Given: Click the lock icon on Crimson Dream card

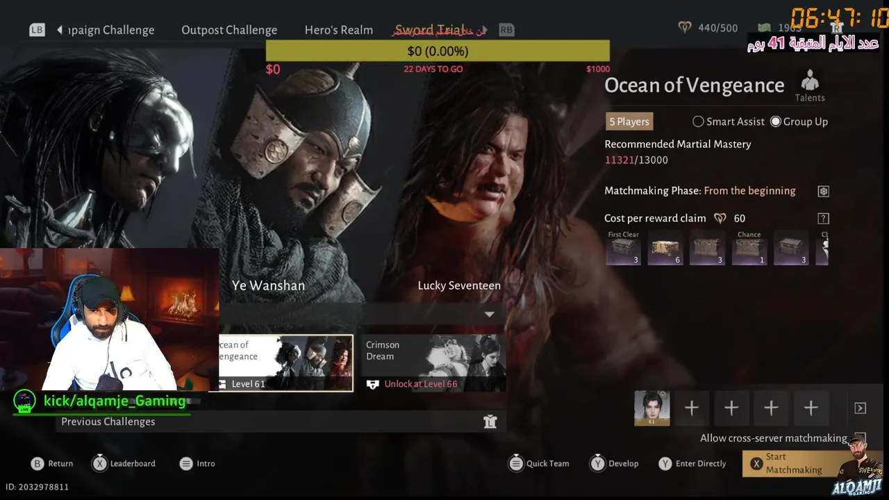Looking at the screenshot, I should click(372, 384).
